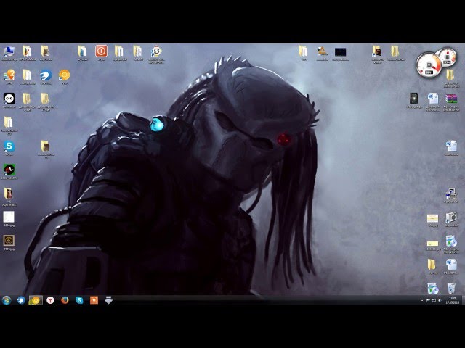465x348 pixels.
Task: Open the blue comet browser in taskbar
Action: (21, 300)
